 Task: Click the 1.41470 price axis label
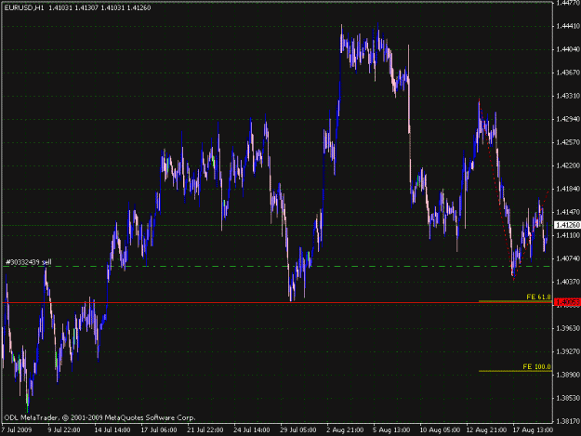(x=568, y=212)
